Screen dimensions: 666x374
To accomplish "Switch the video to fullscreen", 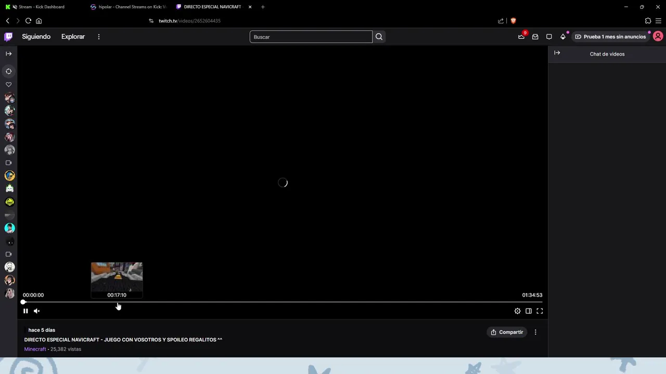I will [540, 311].
